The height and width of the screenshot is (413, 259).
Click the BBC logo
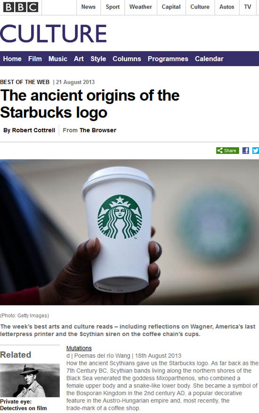point(21,7)
